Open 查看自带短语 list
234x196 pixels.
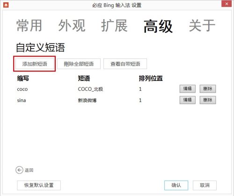click(125, 64)
